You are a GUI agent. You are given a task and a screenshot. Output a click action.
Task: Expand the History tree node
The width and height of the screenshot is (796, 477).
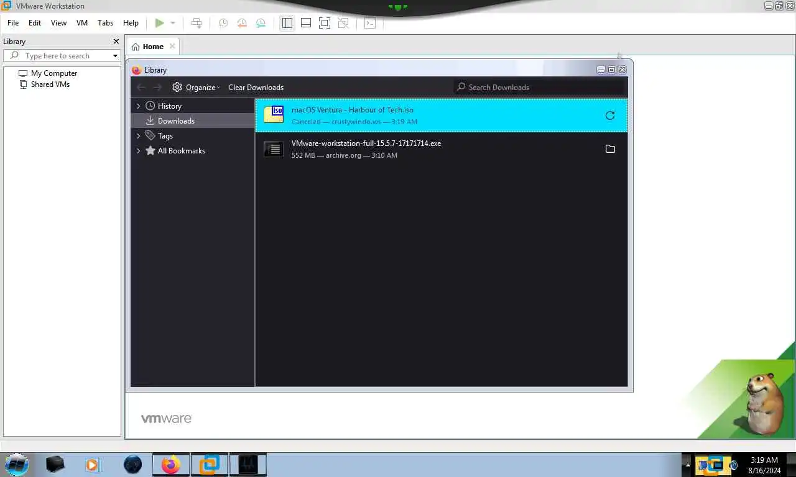(x=139, y=106)
